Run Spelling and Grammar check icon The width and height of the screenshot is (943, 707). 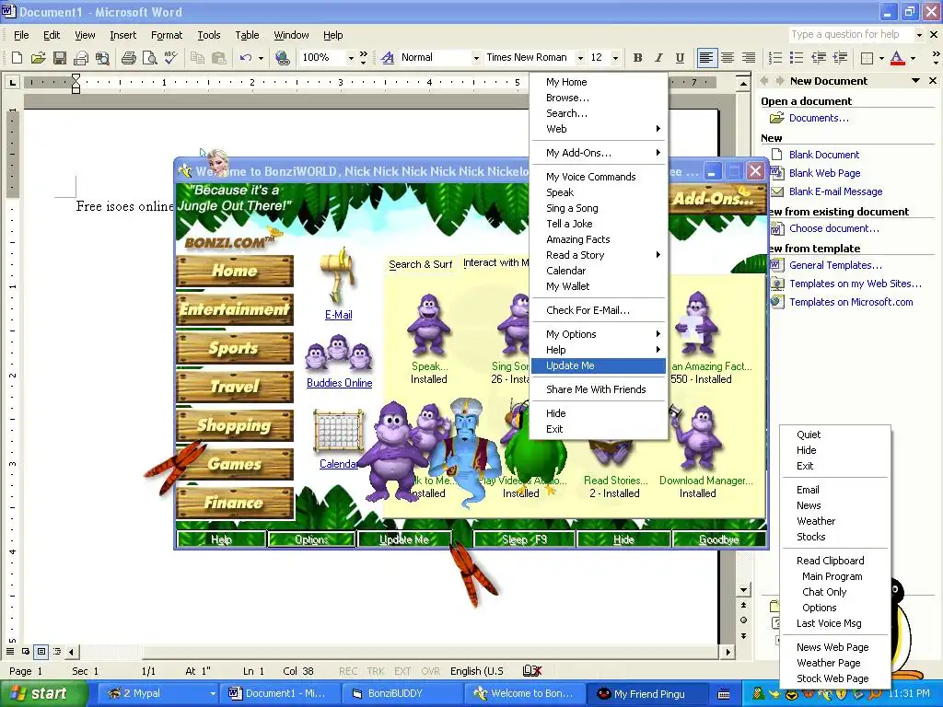coord(170,58)
